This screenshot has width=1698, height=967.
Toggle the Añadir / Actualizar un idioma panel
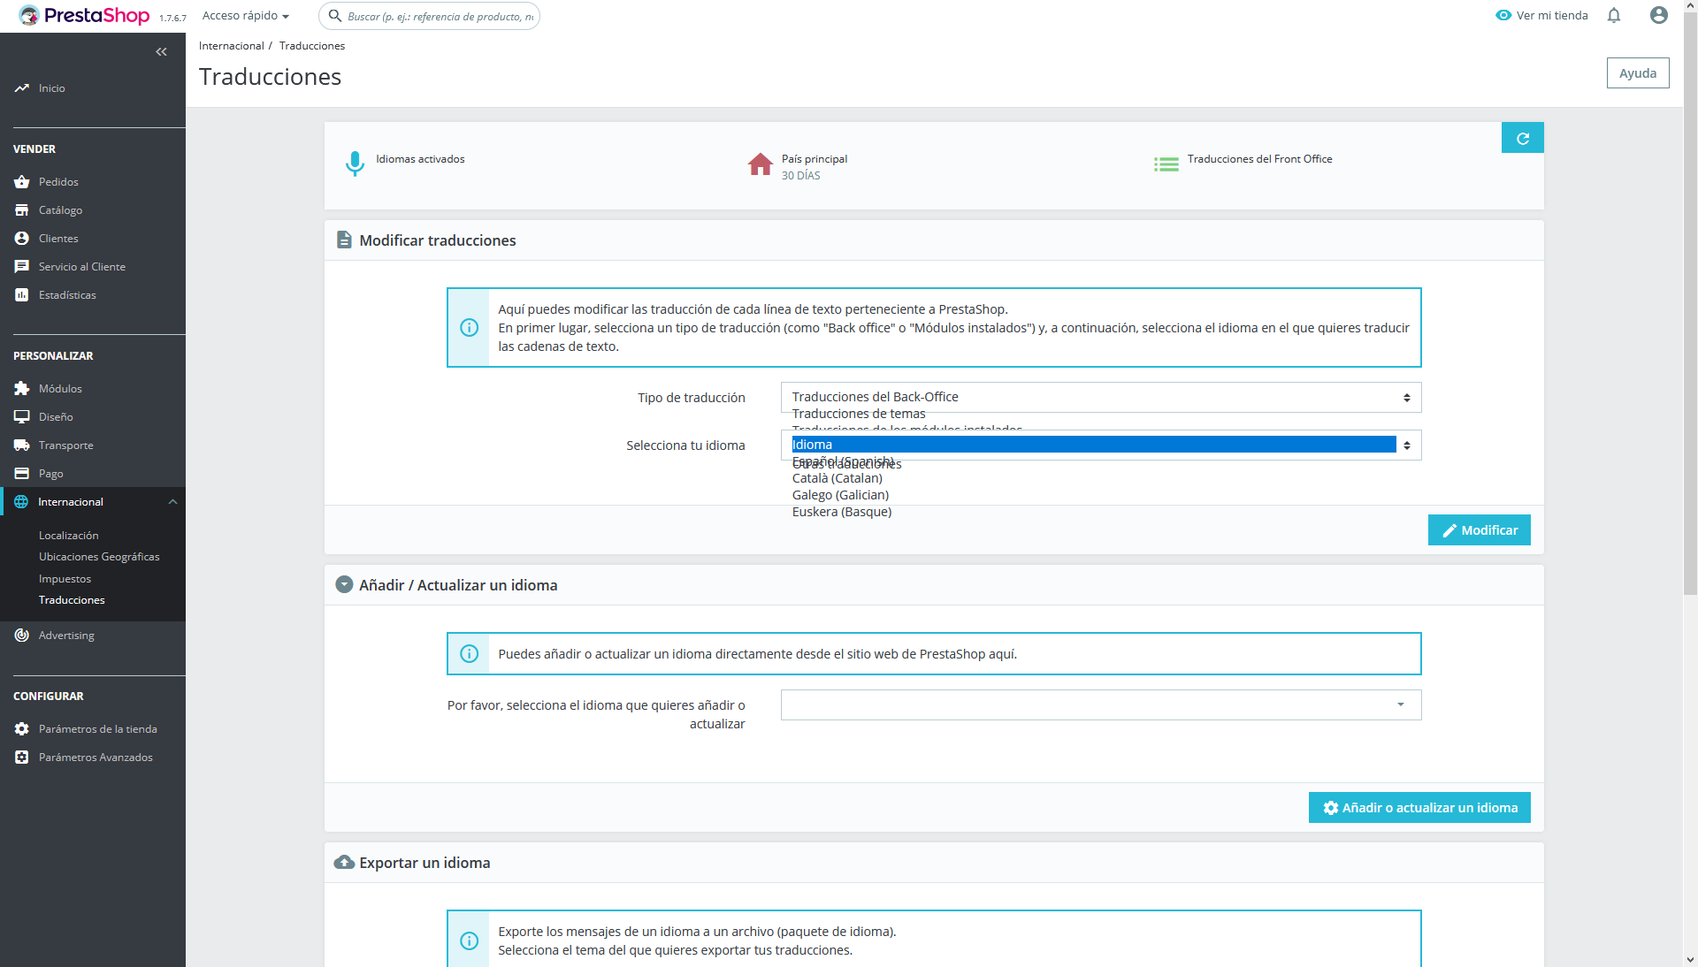(x=344, y=585)
